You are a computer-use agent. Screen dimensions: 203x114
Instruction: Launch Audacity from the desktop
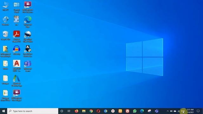pos(16,50)
